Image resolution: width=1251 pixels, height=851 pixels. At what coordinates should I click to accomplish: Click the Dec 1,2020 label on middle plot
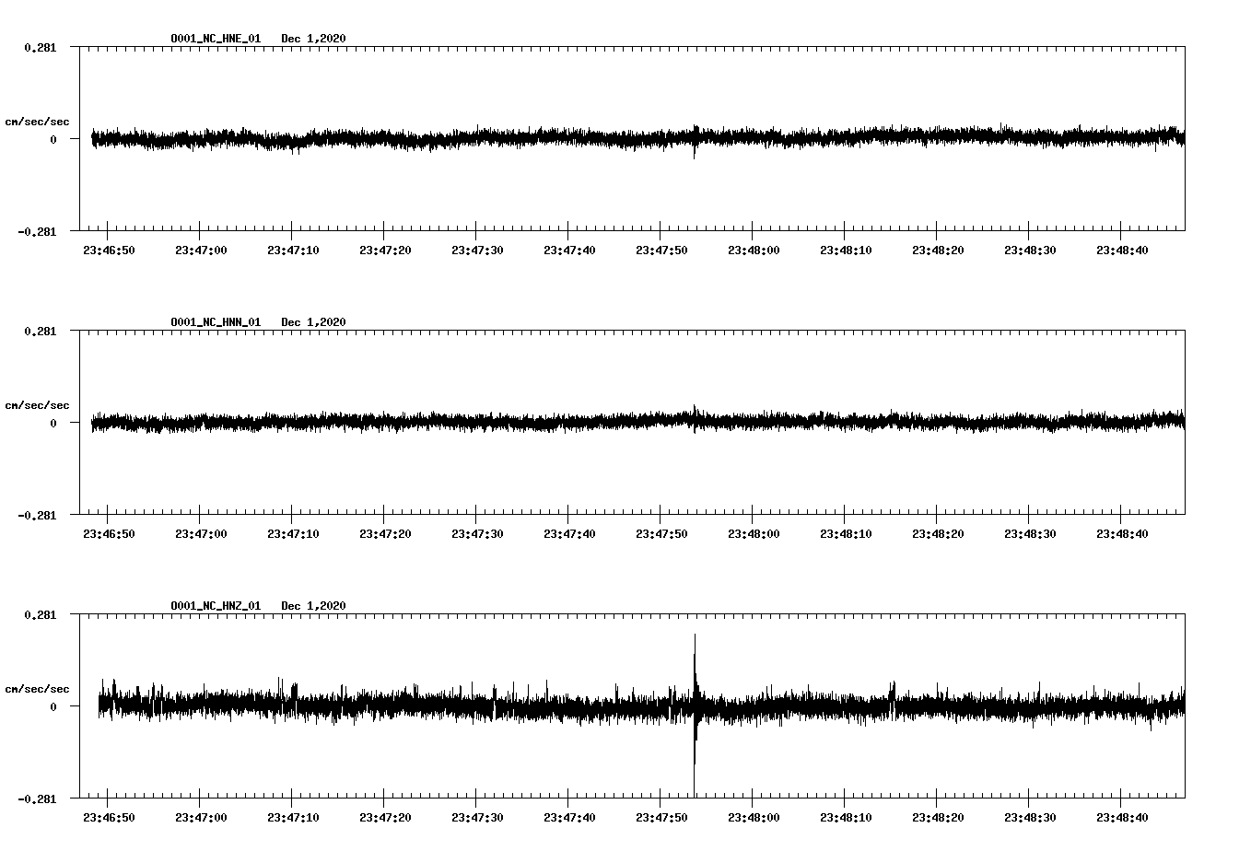coord(314,322)
